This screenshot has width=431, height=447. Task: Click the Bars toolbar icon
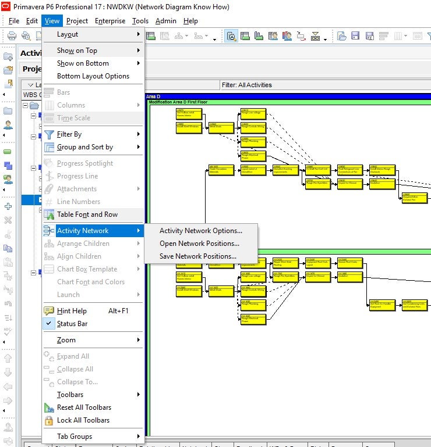coord(384,36)
